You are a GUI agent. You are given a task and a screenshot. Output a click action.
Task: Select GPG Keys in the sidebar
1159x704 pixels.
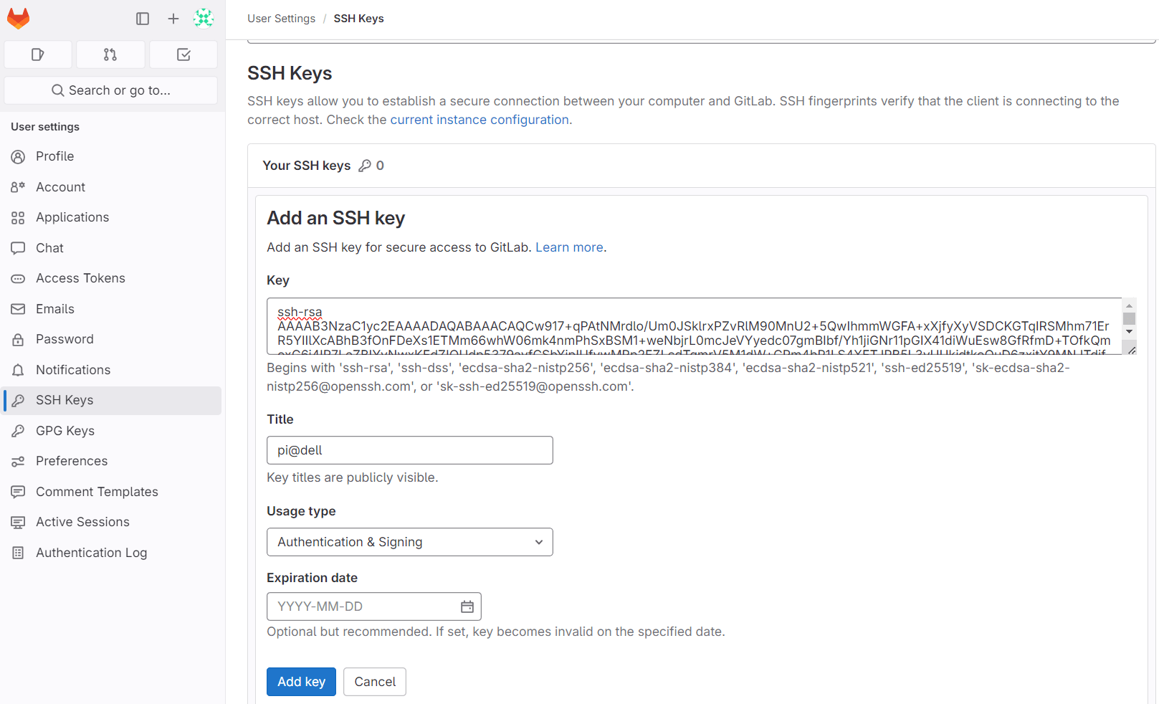64,431
